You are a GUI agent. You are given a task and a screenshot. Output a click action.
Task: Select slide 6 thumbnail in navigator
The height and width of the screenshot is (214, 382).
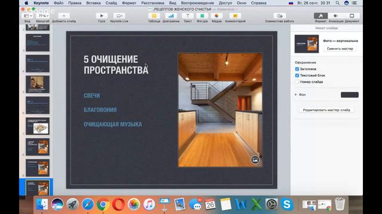pos(38,105)
